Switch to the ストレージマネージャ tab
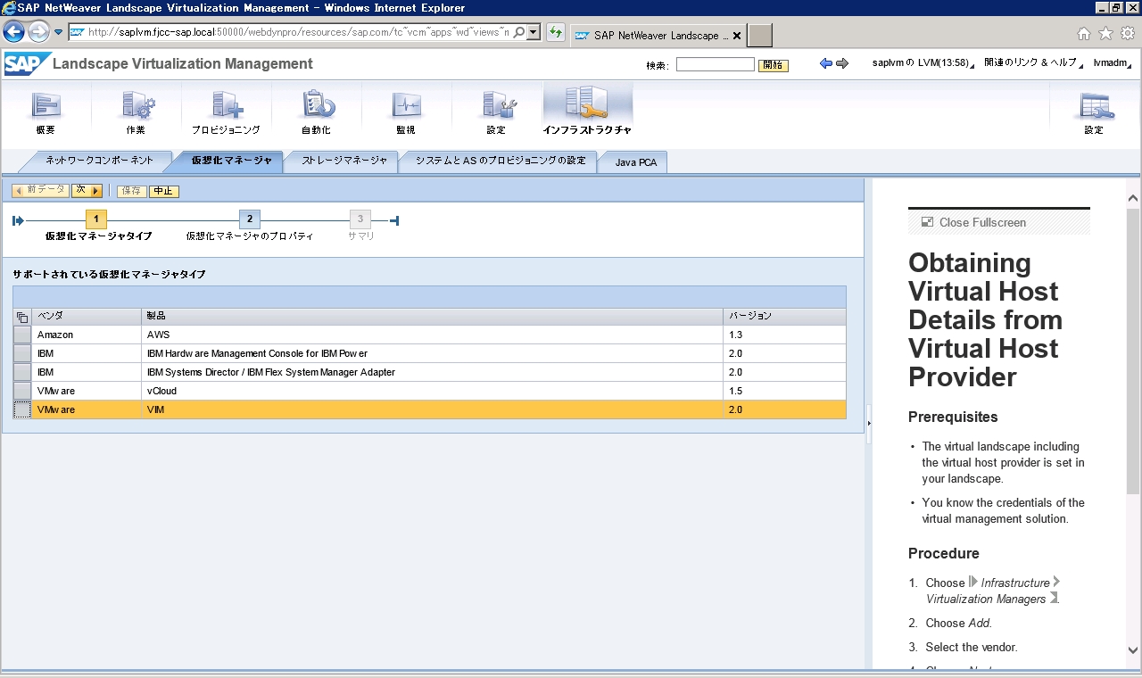Image resolution: width=1142 pixels, height=678 pixels. pos(344,161)
